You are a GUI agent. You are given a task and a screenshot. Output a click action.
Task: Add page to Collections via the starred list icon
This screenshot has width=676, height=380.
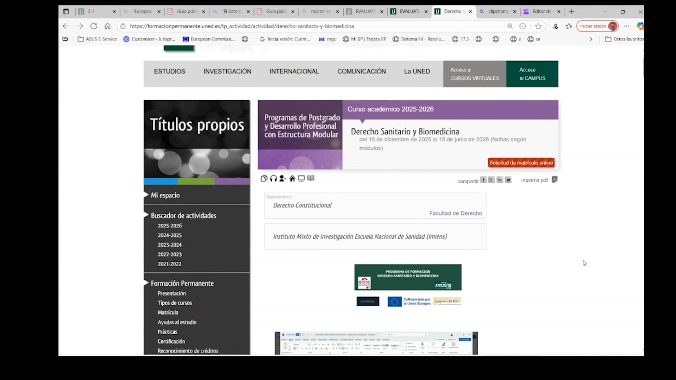569,26
